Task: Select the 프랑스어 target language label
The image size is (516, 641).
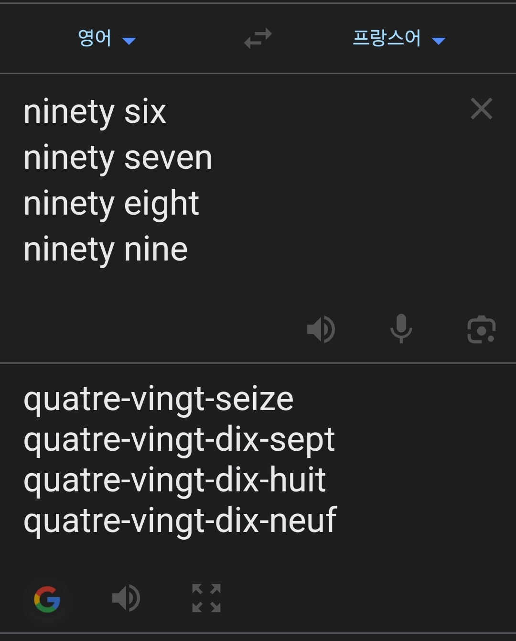Action: click(387, 38)
